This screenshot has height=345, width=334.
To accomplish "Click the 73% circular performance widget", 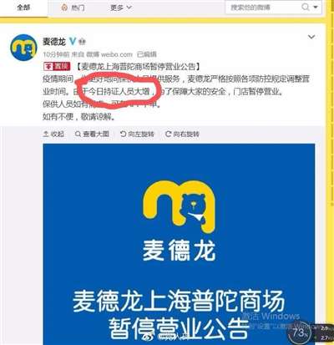I will pos(299,332).
